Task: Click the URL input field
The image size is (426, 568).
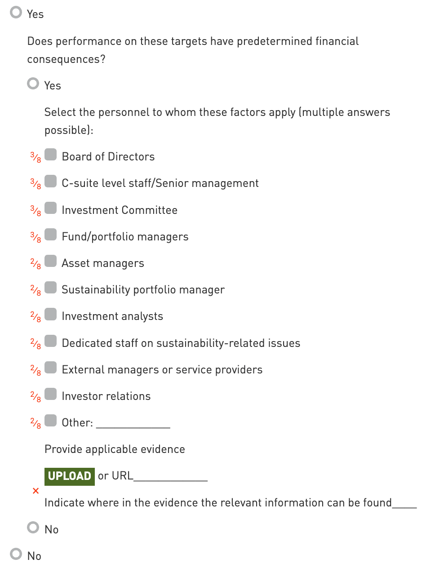Action: coord(171,476)
